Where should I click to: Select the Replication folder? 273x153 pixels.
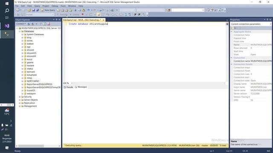29,103
